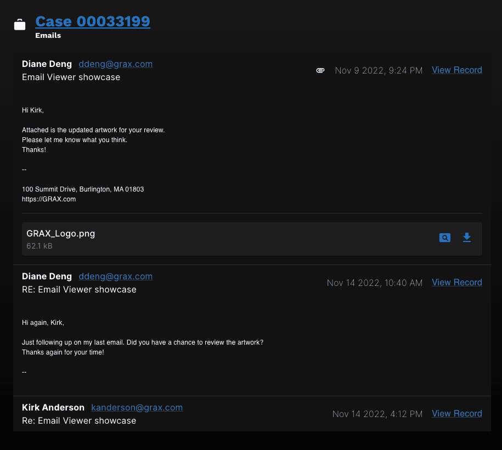Screen dimensions: 502x450
Task: View Record for Nov 9 2022 email
Action: (457, 70)
